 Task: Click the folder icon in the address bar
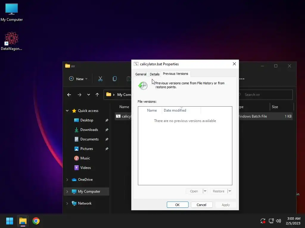tap(109, 94)
